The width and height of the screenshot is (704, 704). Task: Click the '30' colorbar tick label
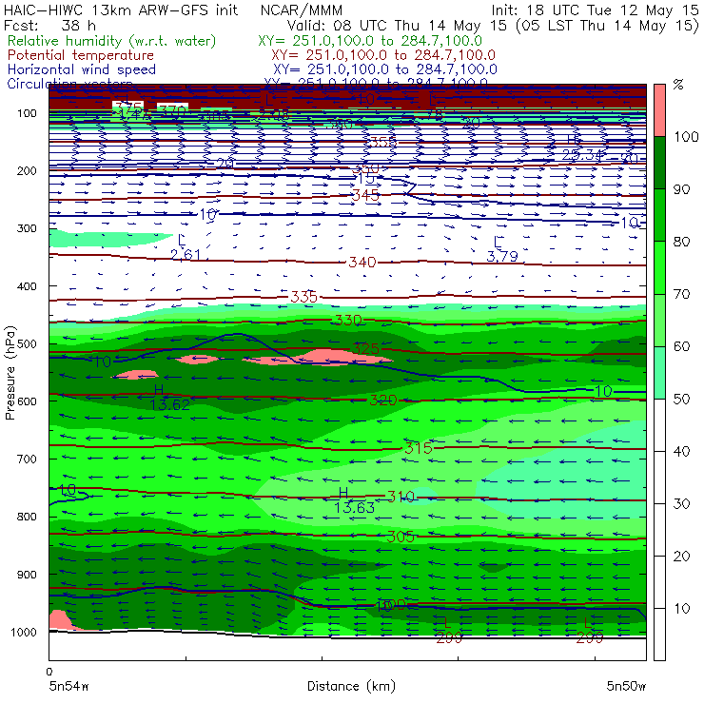[681, 504]
